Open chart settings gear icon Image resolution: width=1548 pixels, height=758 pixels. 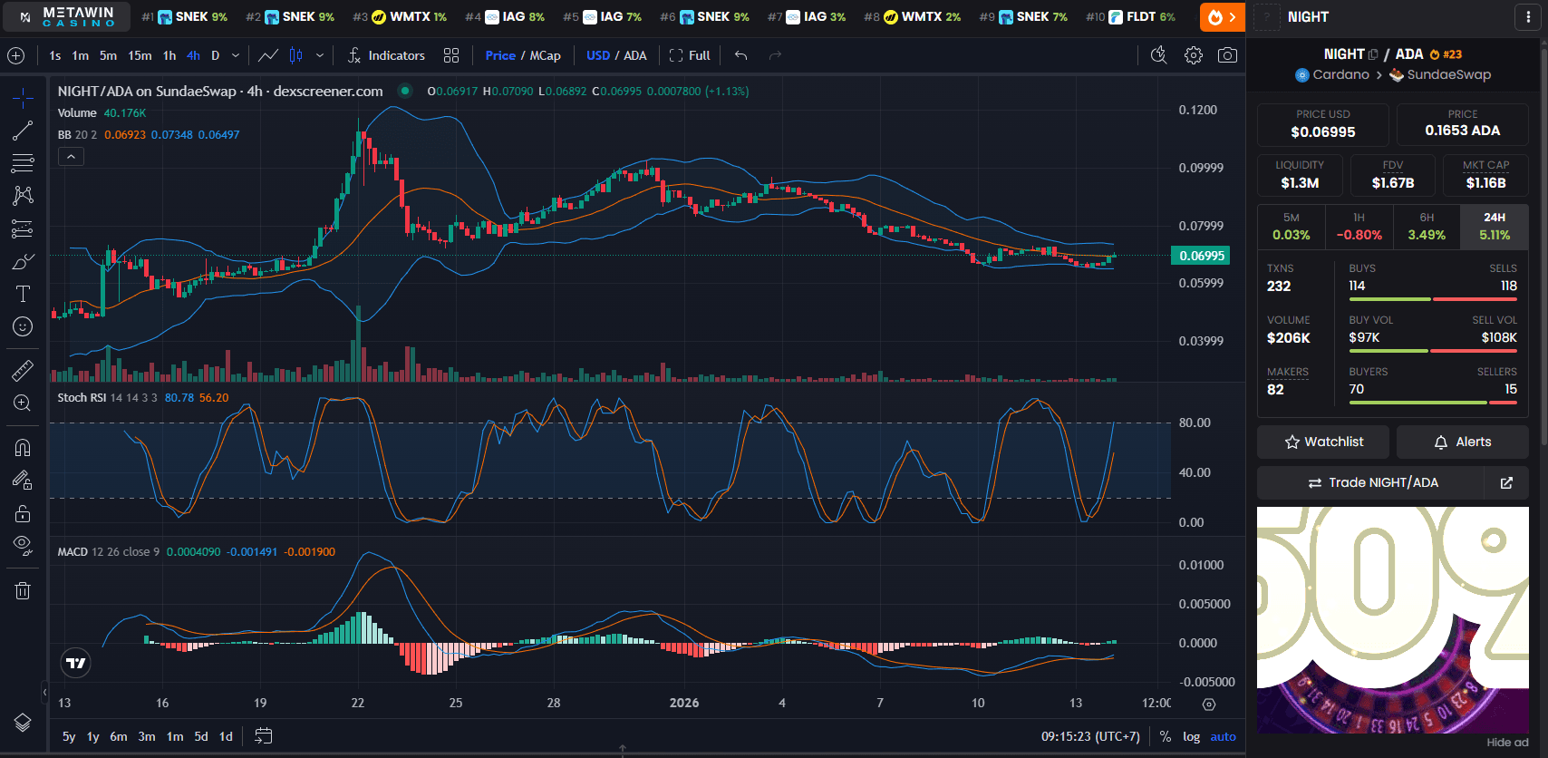tap(1194, 55)
